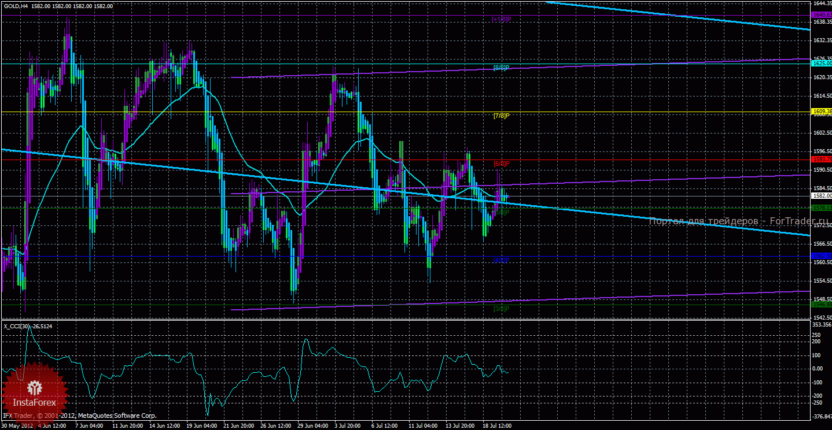832x430 pixels.
Task: Click the 1593.75 red price tag
Action: pos(822,159)
